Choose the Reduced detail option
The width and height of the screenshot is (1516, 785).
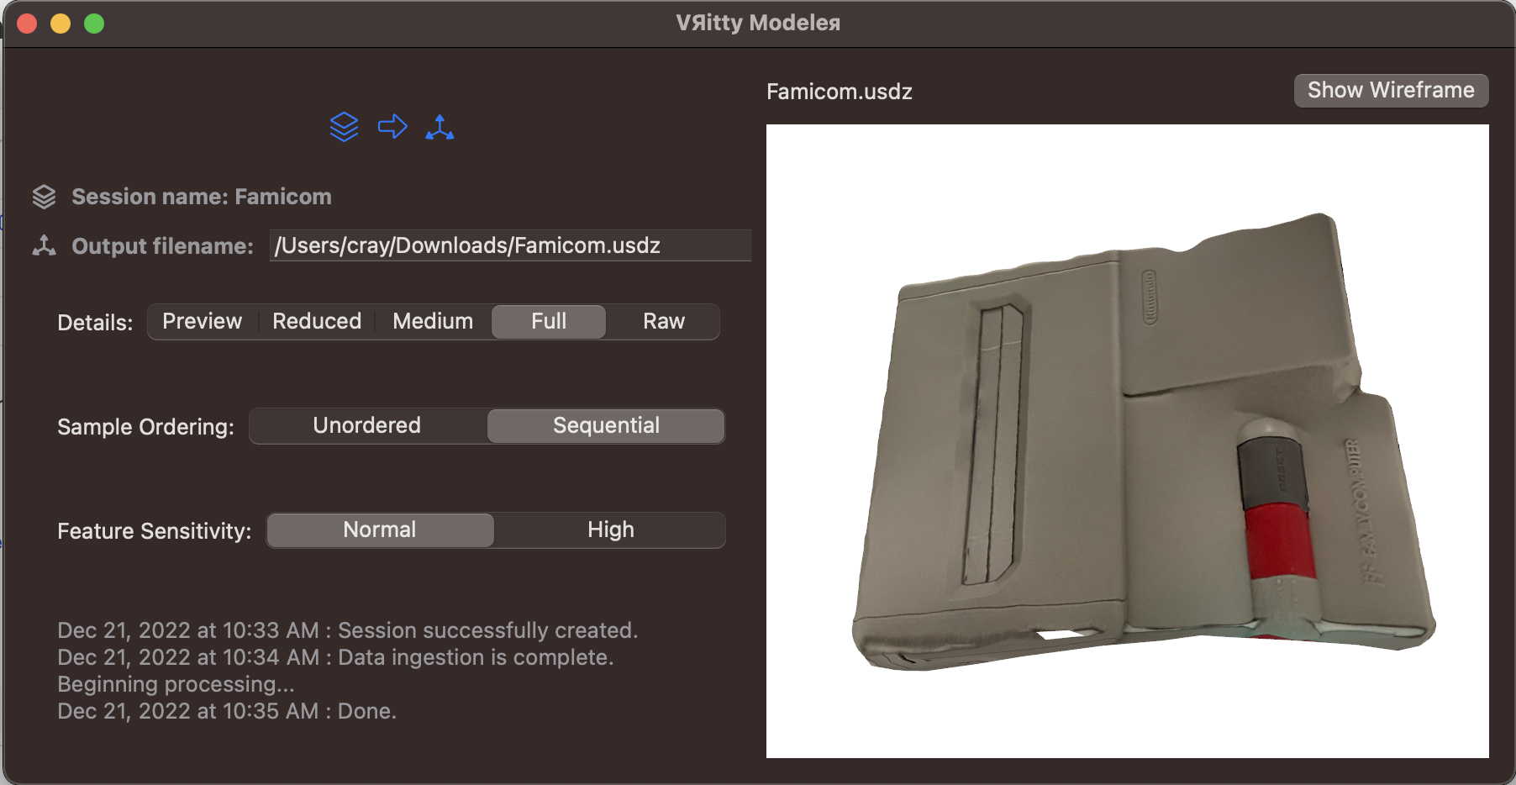click(317, 322)
